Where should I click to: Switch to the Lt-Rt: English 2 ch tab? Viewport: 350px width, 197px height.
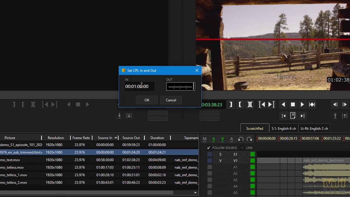pyautogui.click(x=314, y=128)
